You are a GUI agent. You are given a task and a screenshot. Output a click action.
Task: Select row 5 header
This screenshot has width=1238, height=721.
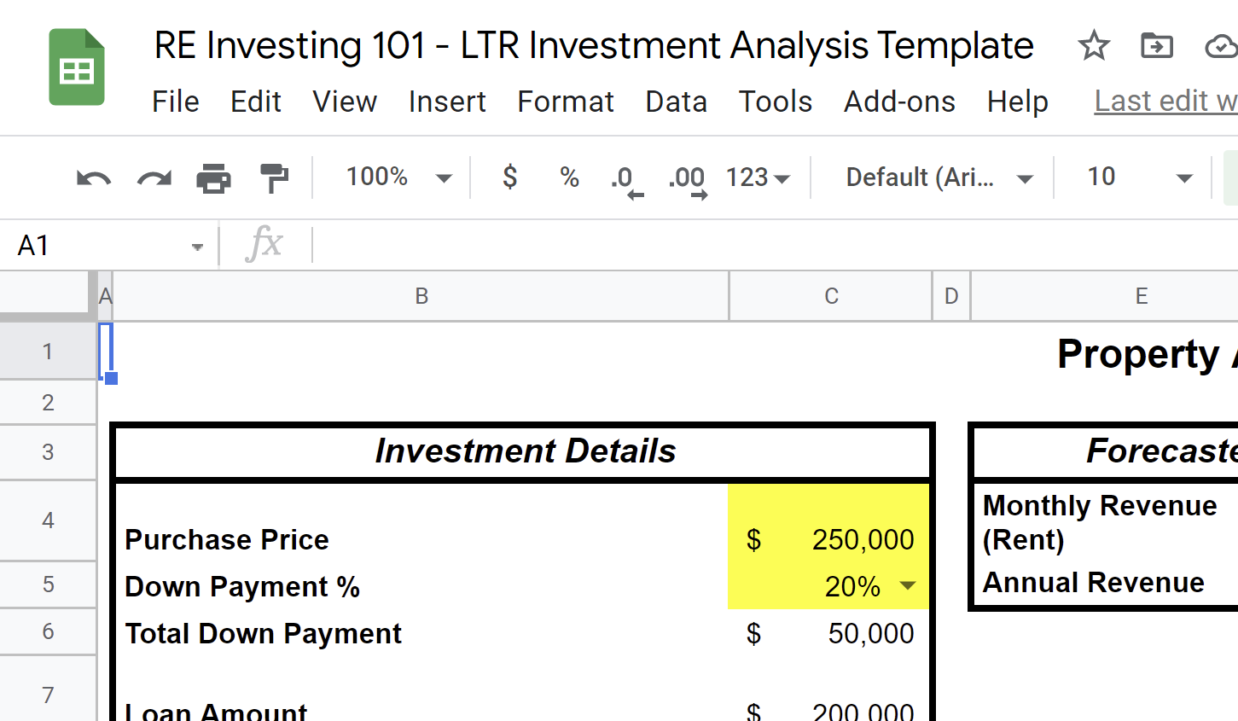48,584
